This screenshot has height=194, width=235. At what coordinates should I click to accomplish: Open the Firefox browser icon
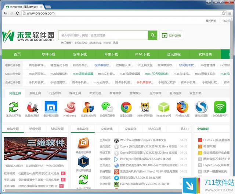click(x=182, y=107)
